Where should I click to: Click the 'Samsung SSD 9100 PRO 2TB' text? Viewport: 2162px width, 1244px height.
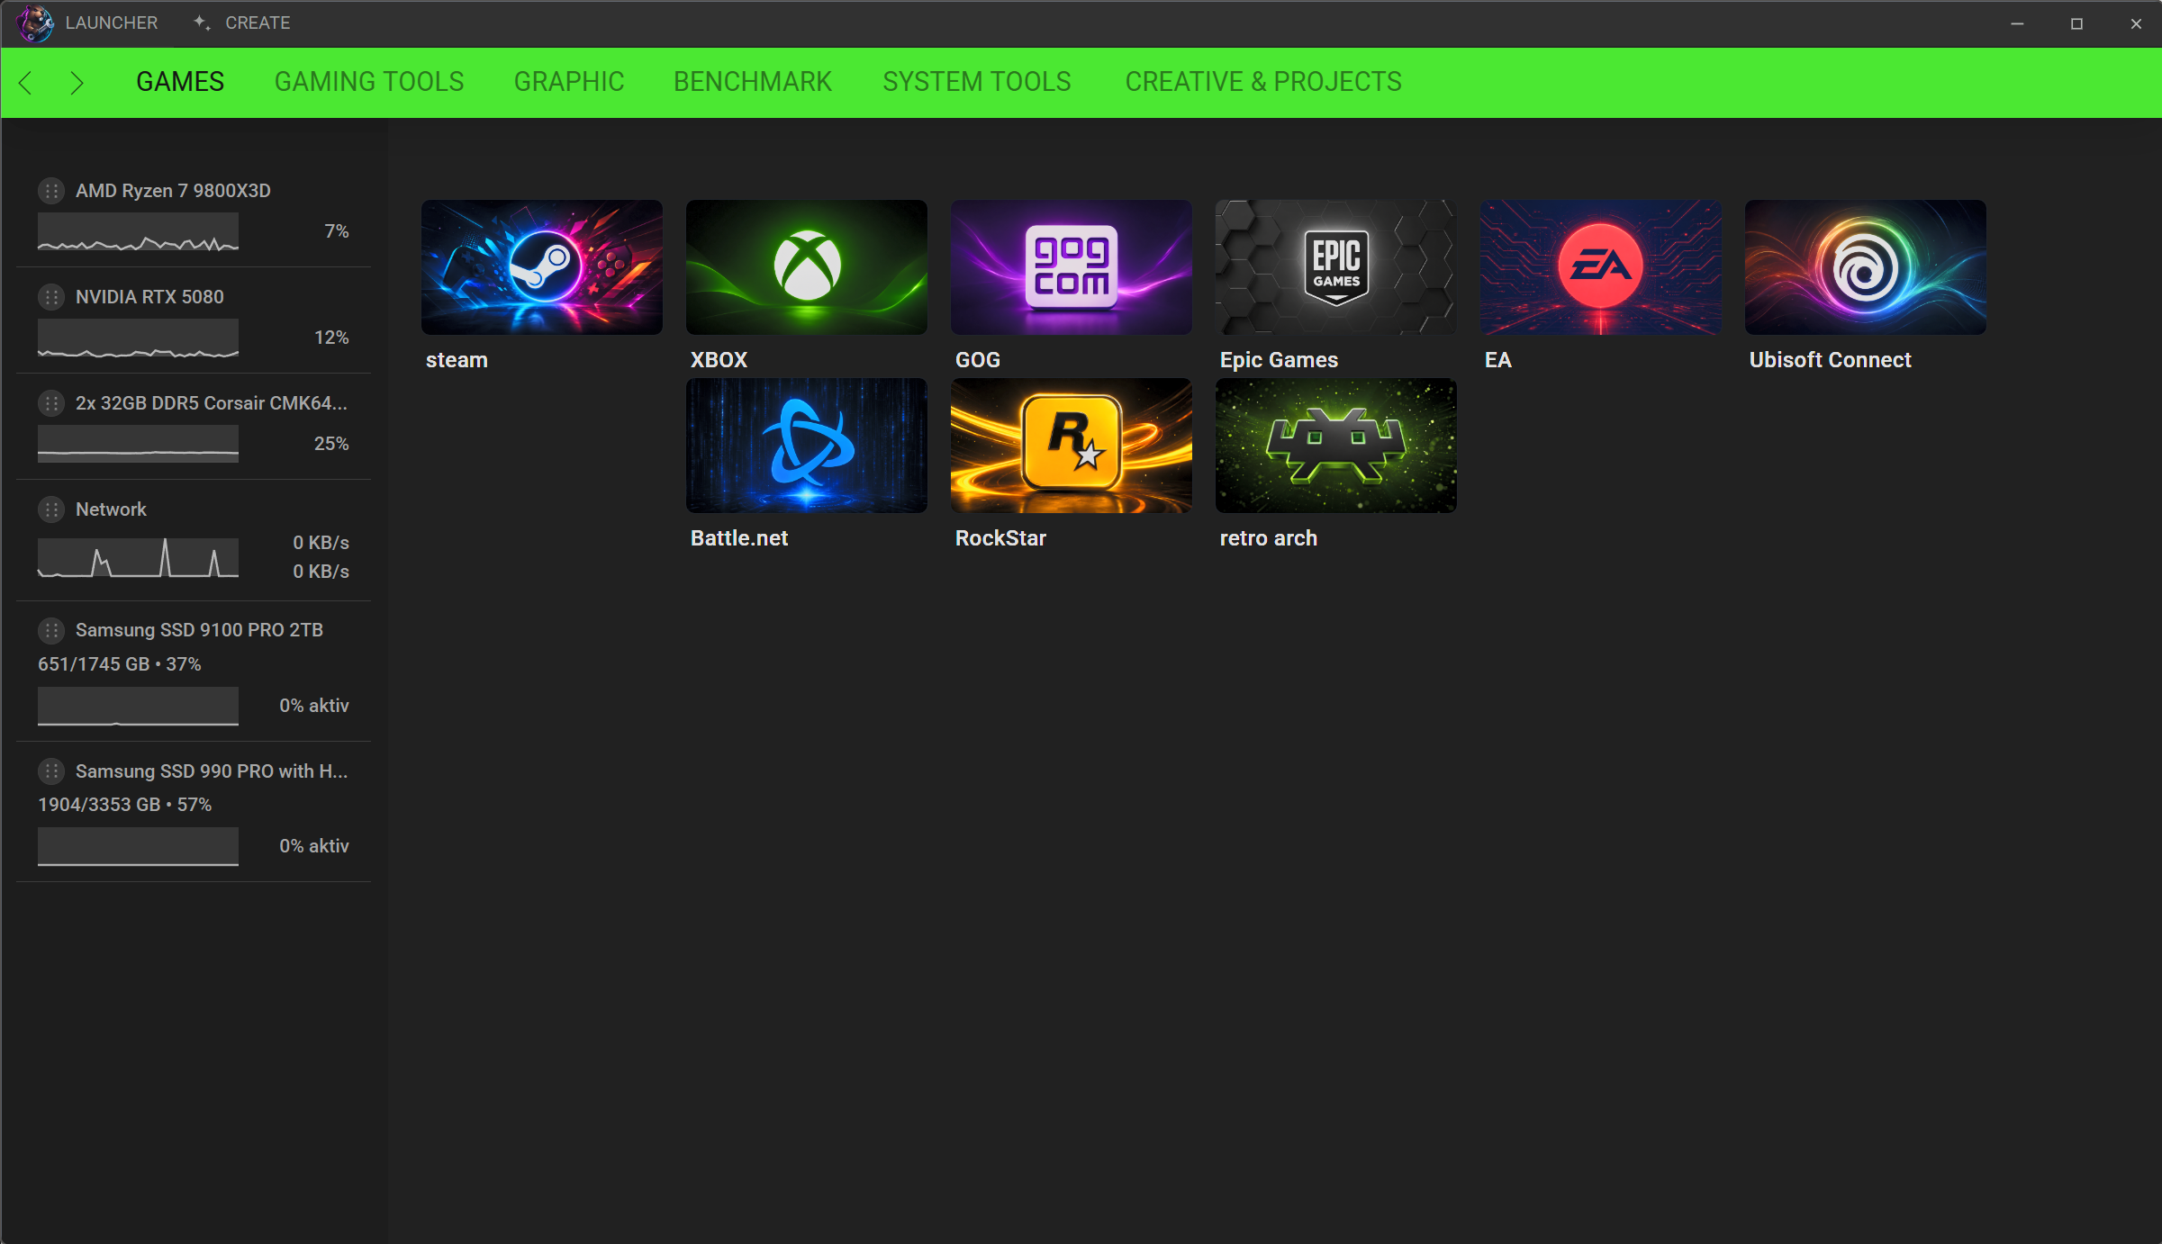[x=199, y=630]
